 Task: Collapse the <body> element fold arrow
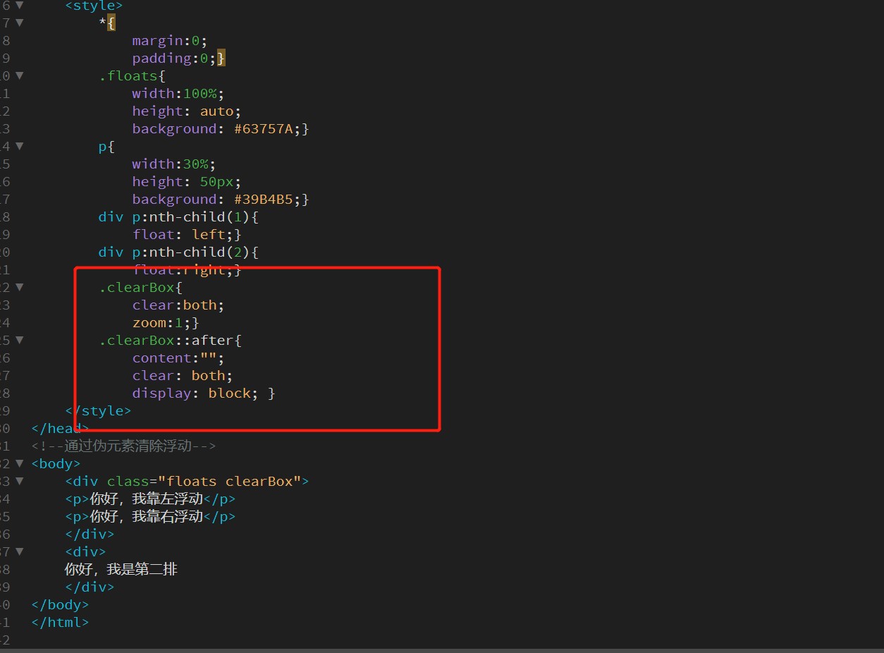[19, 463]
